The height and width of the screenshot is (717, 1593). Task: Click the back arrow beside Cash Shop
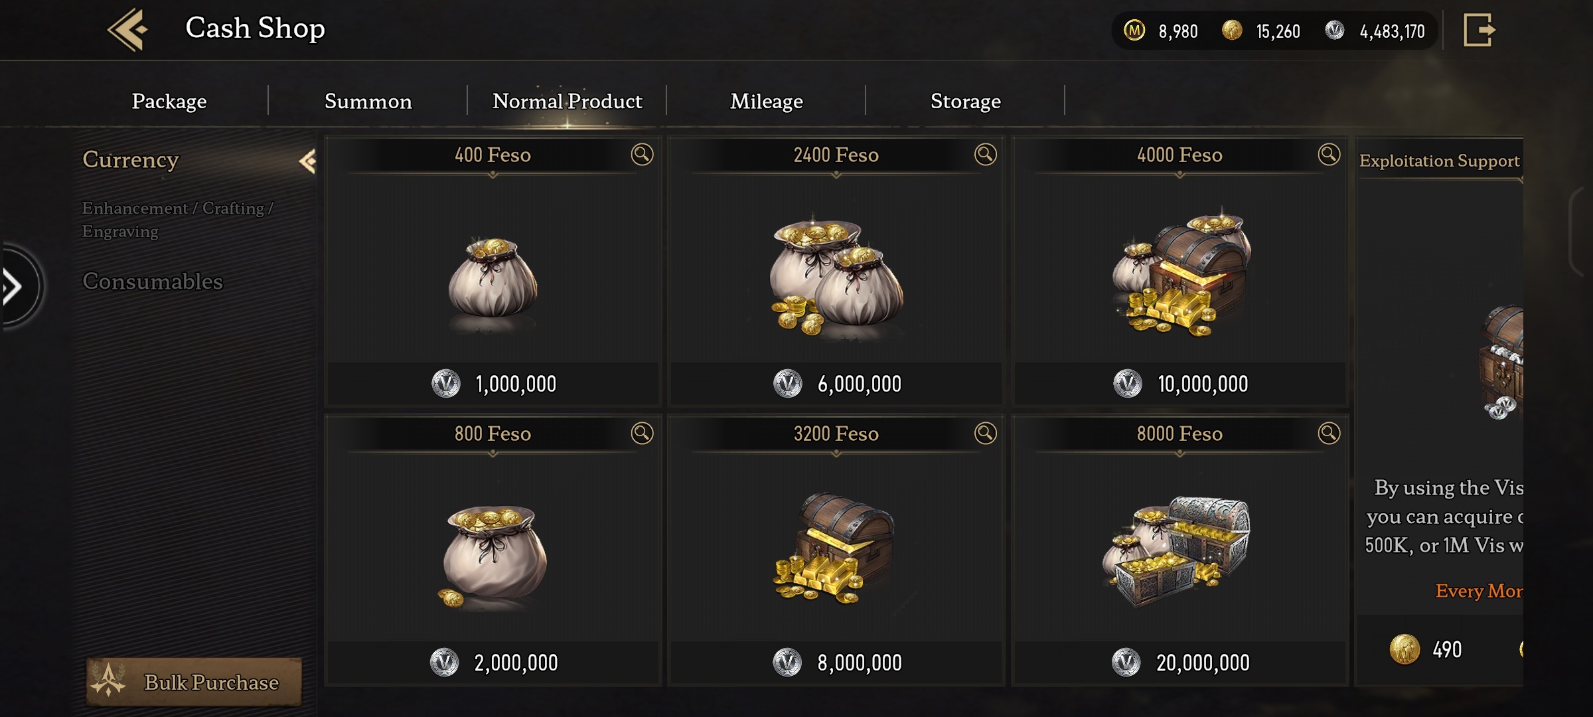pos(127,30)
